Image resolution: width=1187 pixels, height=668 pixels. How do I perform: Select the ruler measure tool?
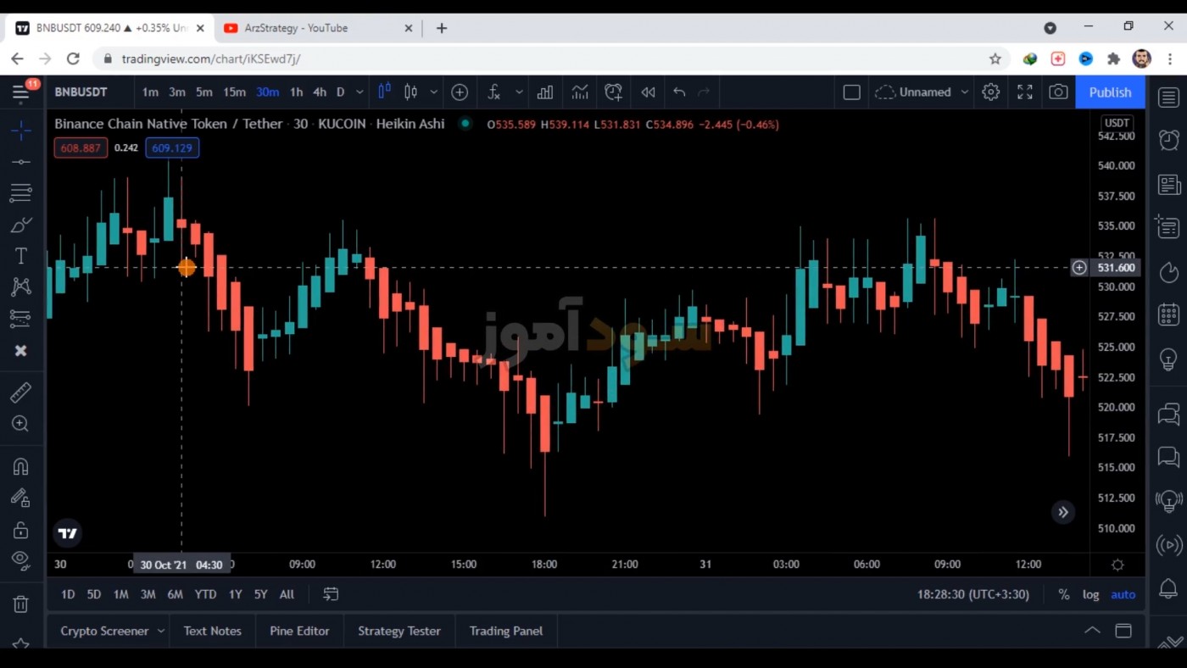[21, 392]
